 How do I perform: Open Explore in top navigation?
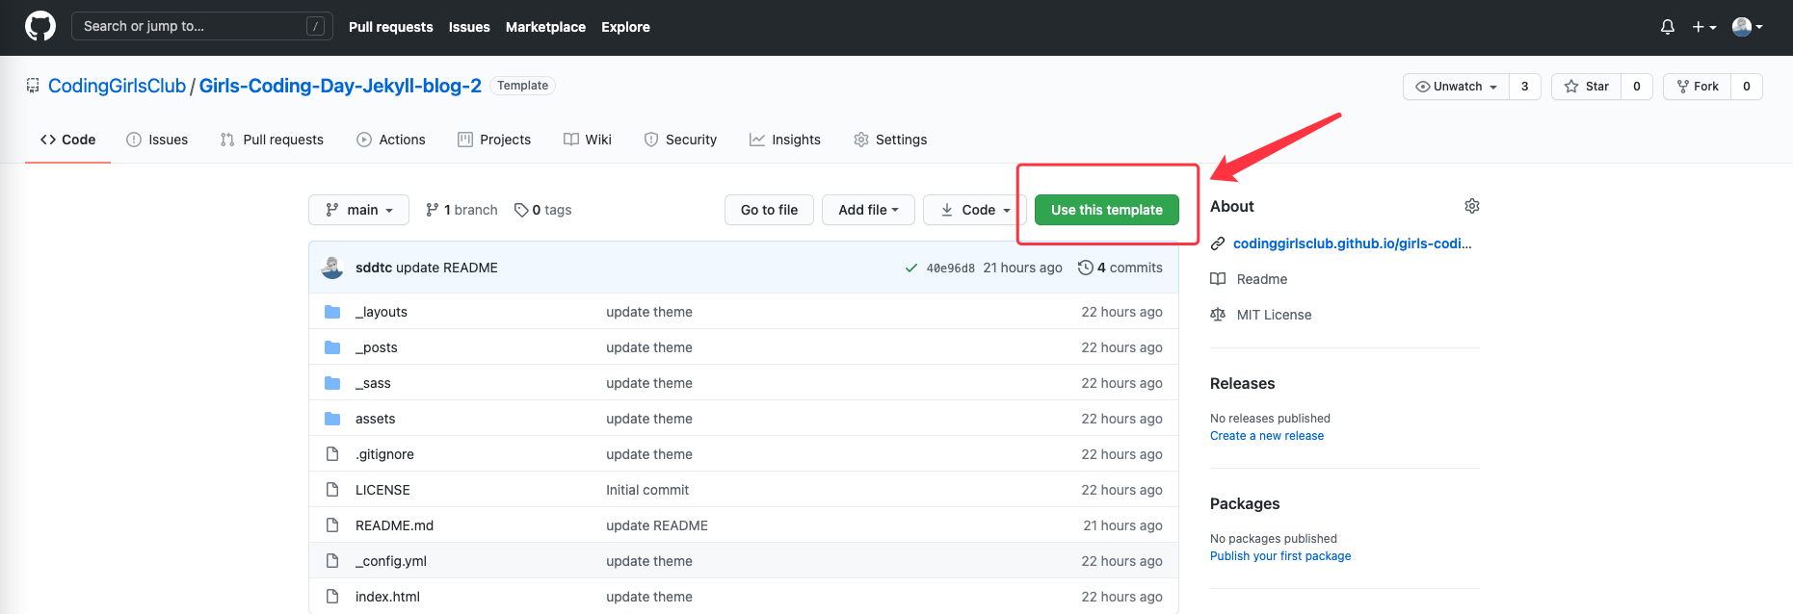625,27
